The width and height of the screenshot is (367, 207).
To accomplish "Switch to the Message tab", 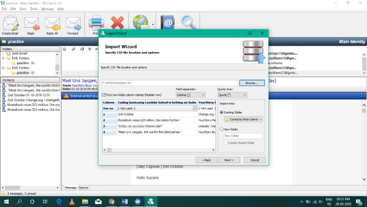I will tap(70, 188).
